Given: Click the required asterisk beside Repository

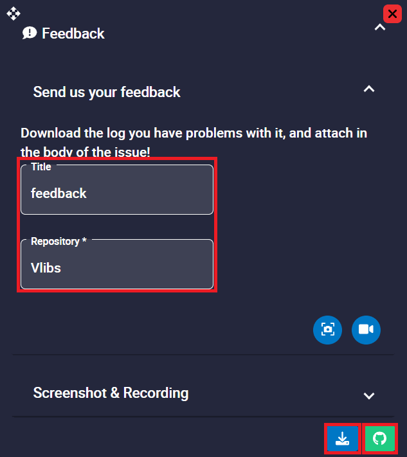Looking at the screenshot, I should 84,242.
